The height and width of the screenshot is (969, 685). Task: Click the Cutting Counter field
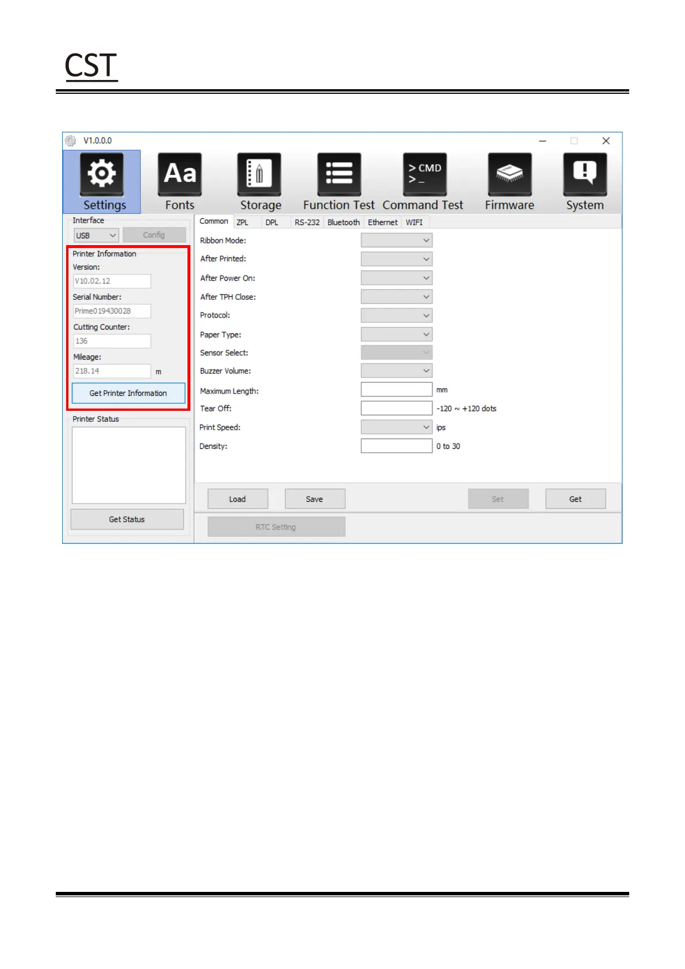click(x=112, y=341)
